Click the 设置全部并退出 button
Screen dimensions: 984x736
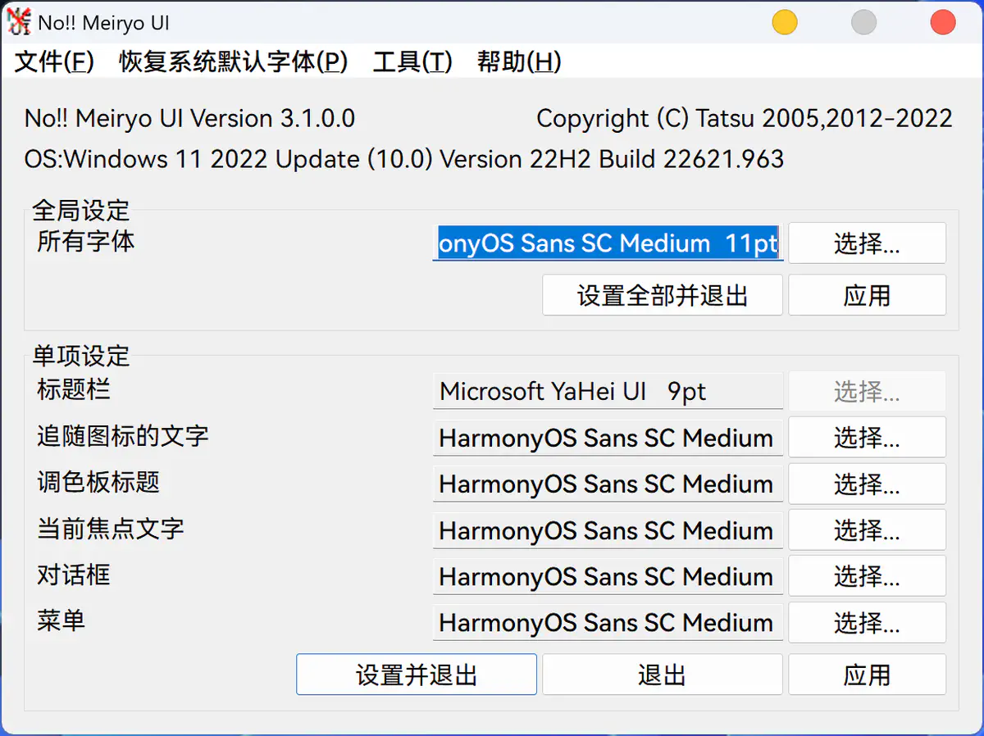(x=663, y=295)
